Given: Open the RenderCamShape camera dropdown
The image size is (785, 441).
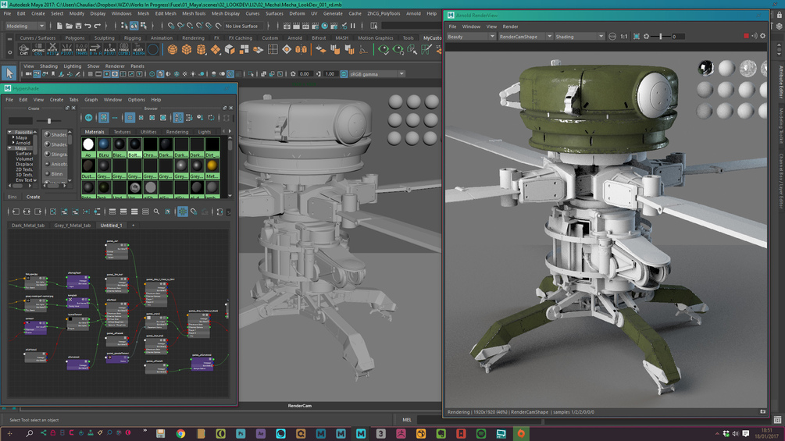Looking at the screenshot, I should coord(525,37).
